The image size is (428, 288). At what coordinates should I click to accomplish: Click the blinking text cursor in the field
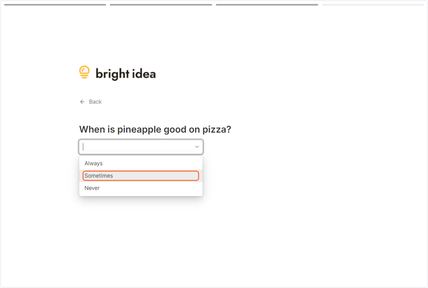(83, 147)
